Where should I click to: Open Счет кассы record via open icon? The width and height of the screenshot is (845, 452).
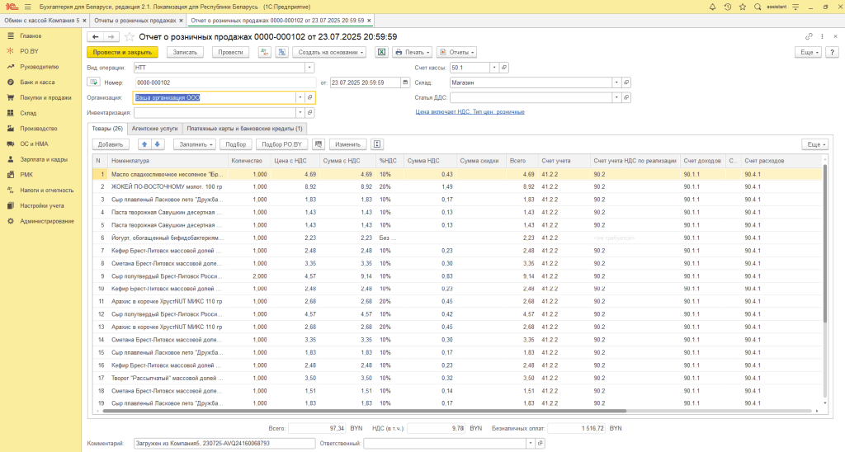pos(504,68)
